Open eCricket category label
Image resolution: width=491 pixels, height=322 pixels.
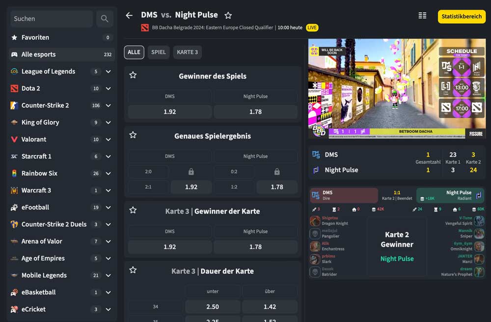[x=33, y=309]
